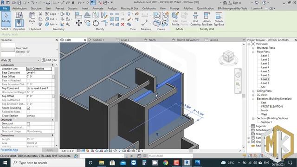The height and width of the screenshot is (167, 297).
Task: Toggle the Structural checkbox
Action: click(28, 124)
